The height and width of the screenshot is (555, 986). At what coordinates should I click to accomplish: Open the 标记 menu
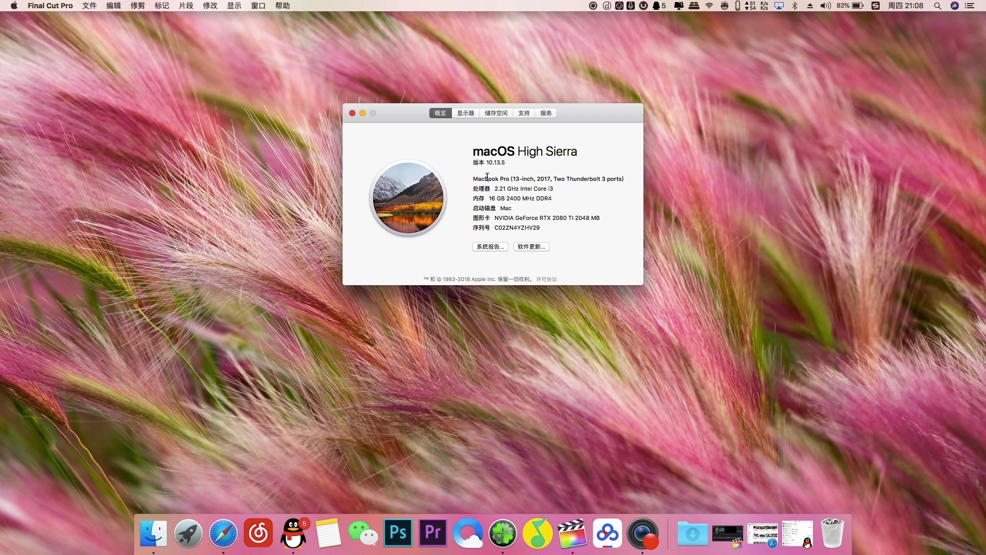162,6
